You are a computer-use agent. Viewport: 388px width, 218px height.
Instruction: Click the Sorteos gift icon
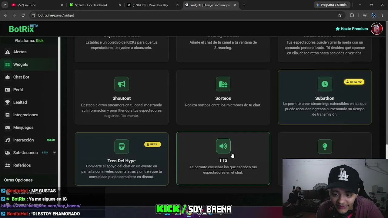point(223,84)
